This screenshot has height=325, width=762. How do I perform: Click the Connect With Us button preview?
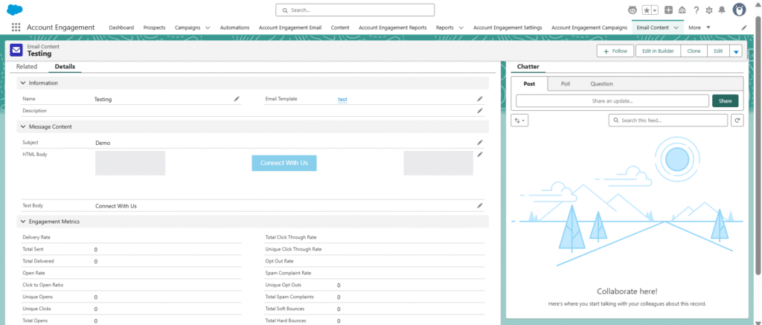click(x=284, y=163)
